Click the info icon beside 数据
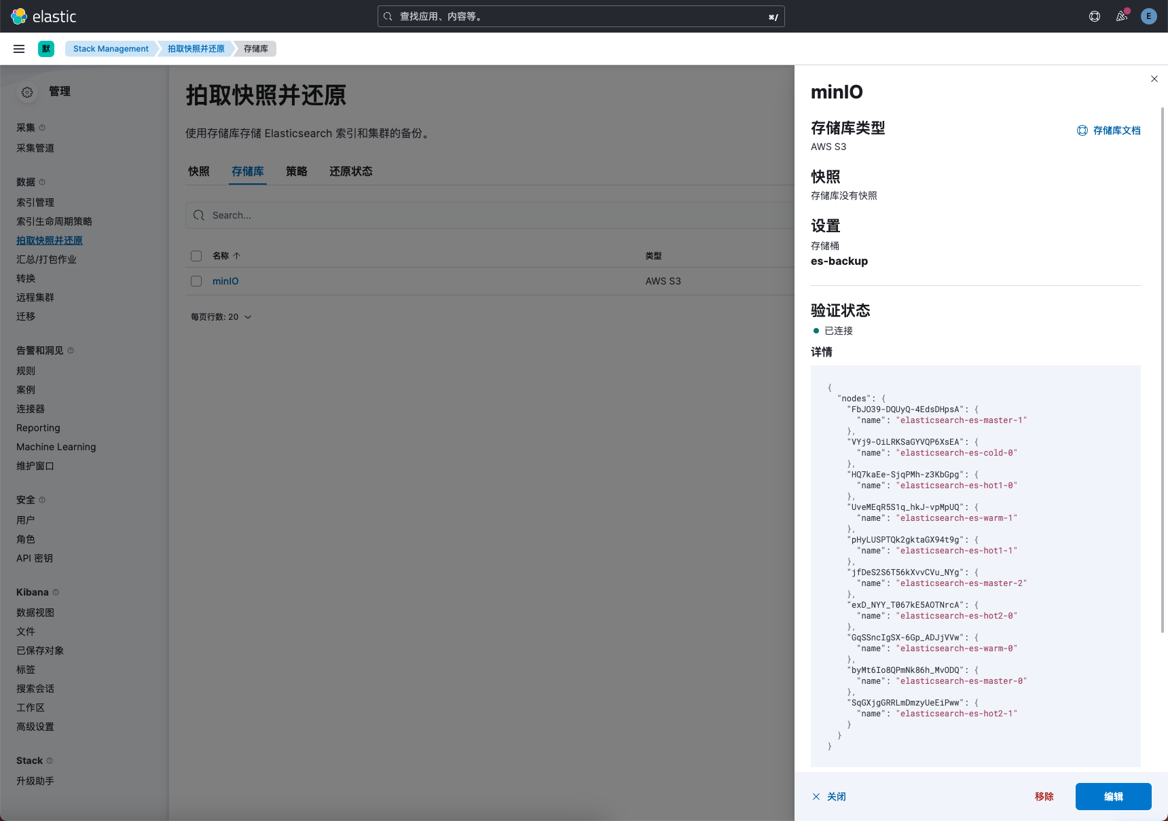Image resolution: width=1168 pixels, height=821 pixels. pyautogui.click(x=42, y=182)
